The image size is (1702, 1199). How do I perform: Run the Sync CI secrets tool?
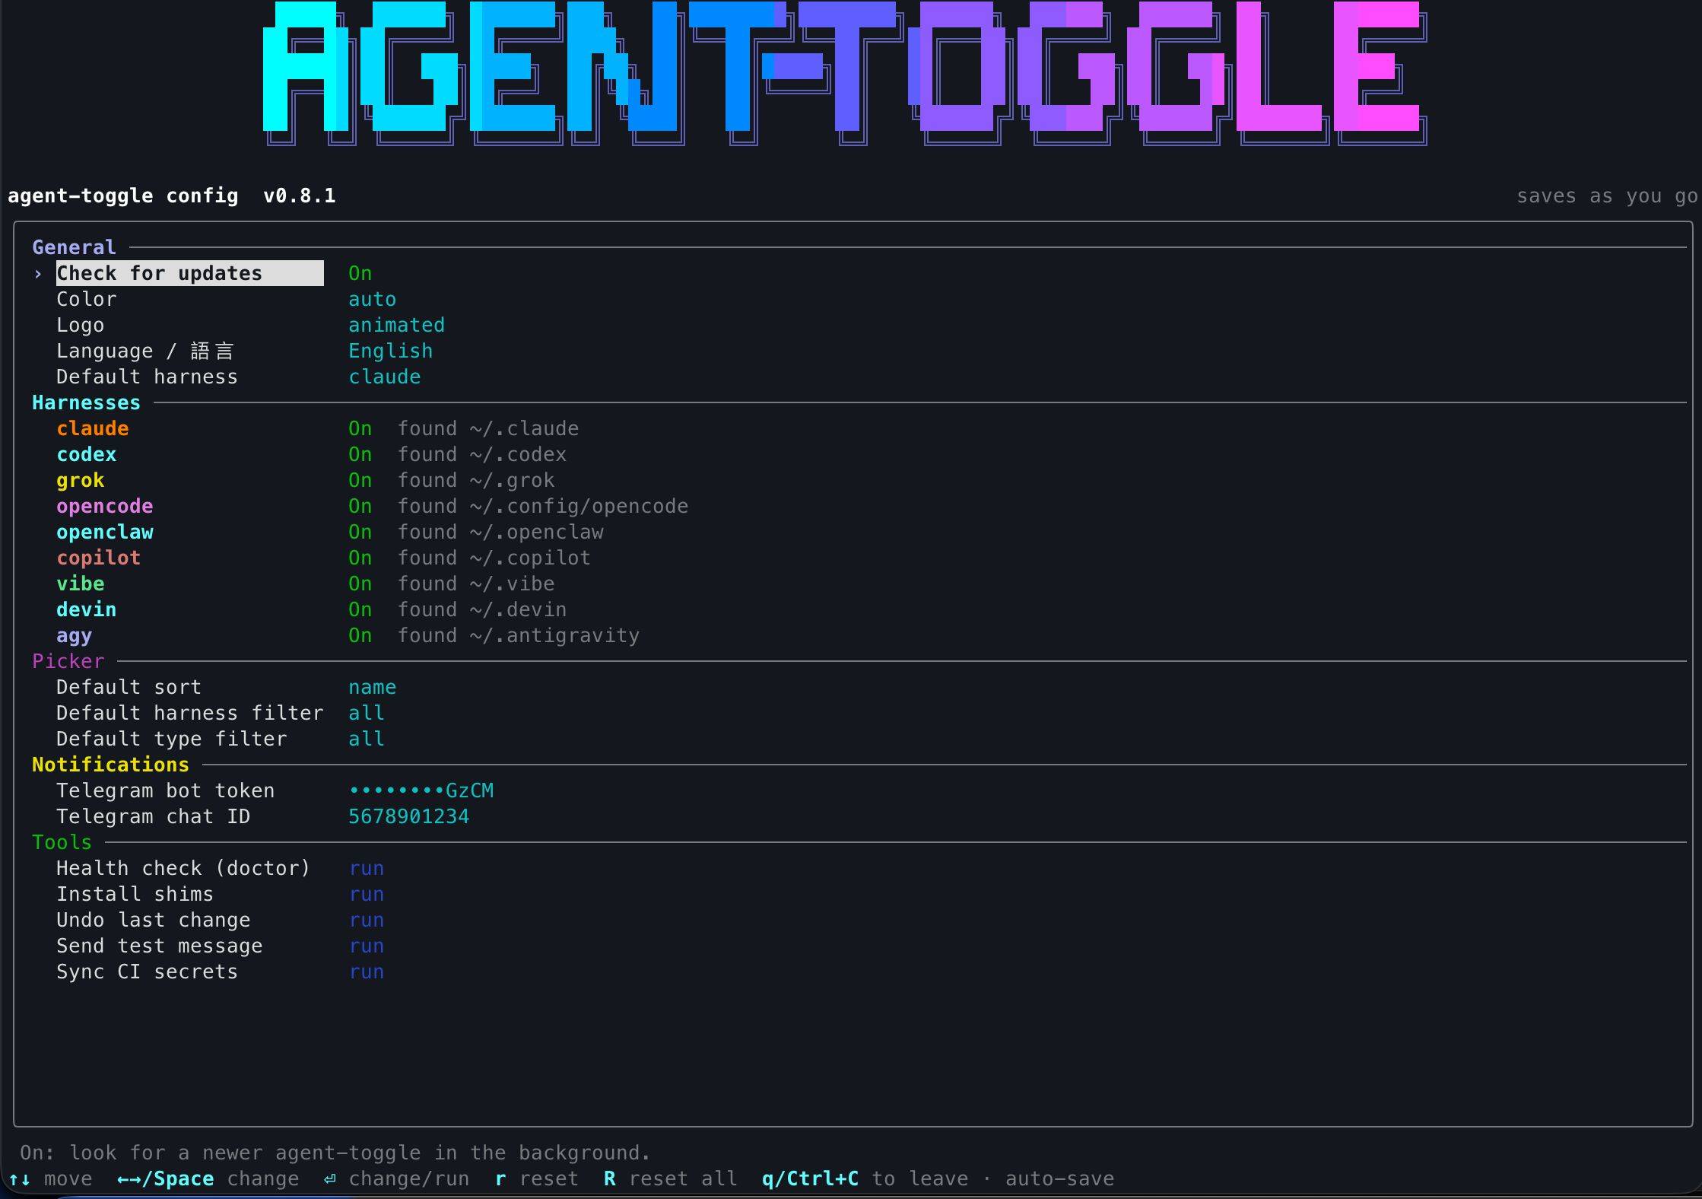point(367,972)
